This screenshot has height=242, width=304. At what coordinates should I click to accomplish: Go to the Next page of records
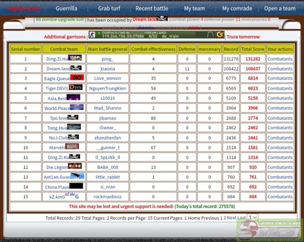pyautogui.click(x=232, y=218)
